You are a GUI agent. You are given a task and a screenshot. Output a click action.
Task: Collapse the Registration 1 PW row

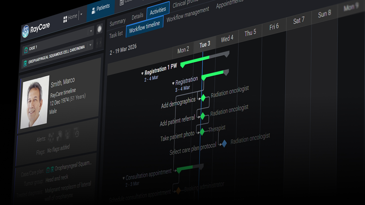point(142,73)
